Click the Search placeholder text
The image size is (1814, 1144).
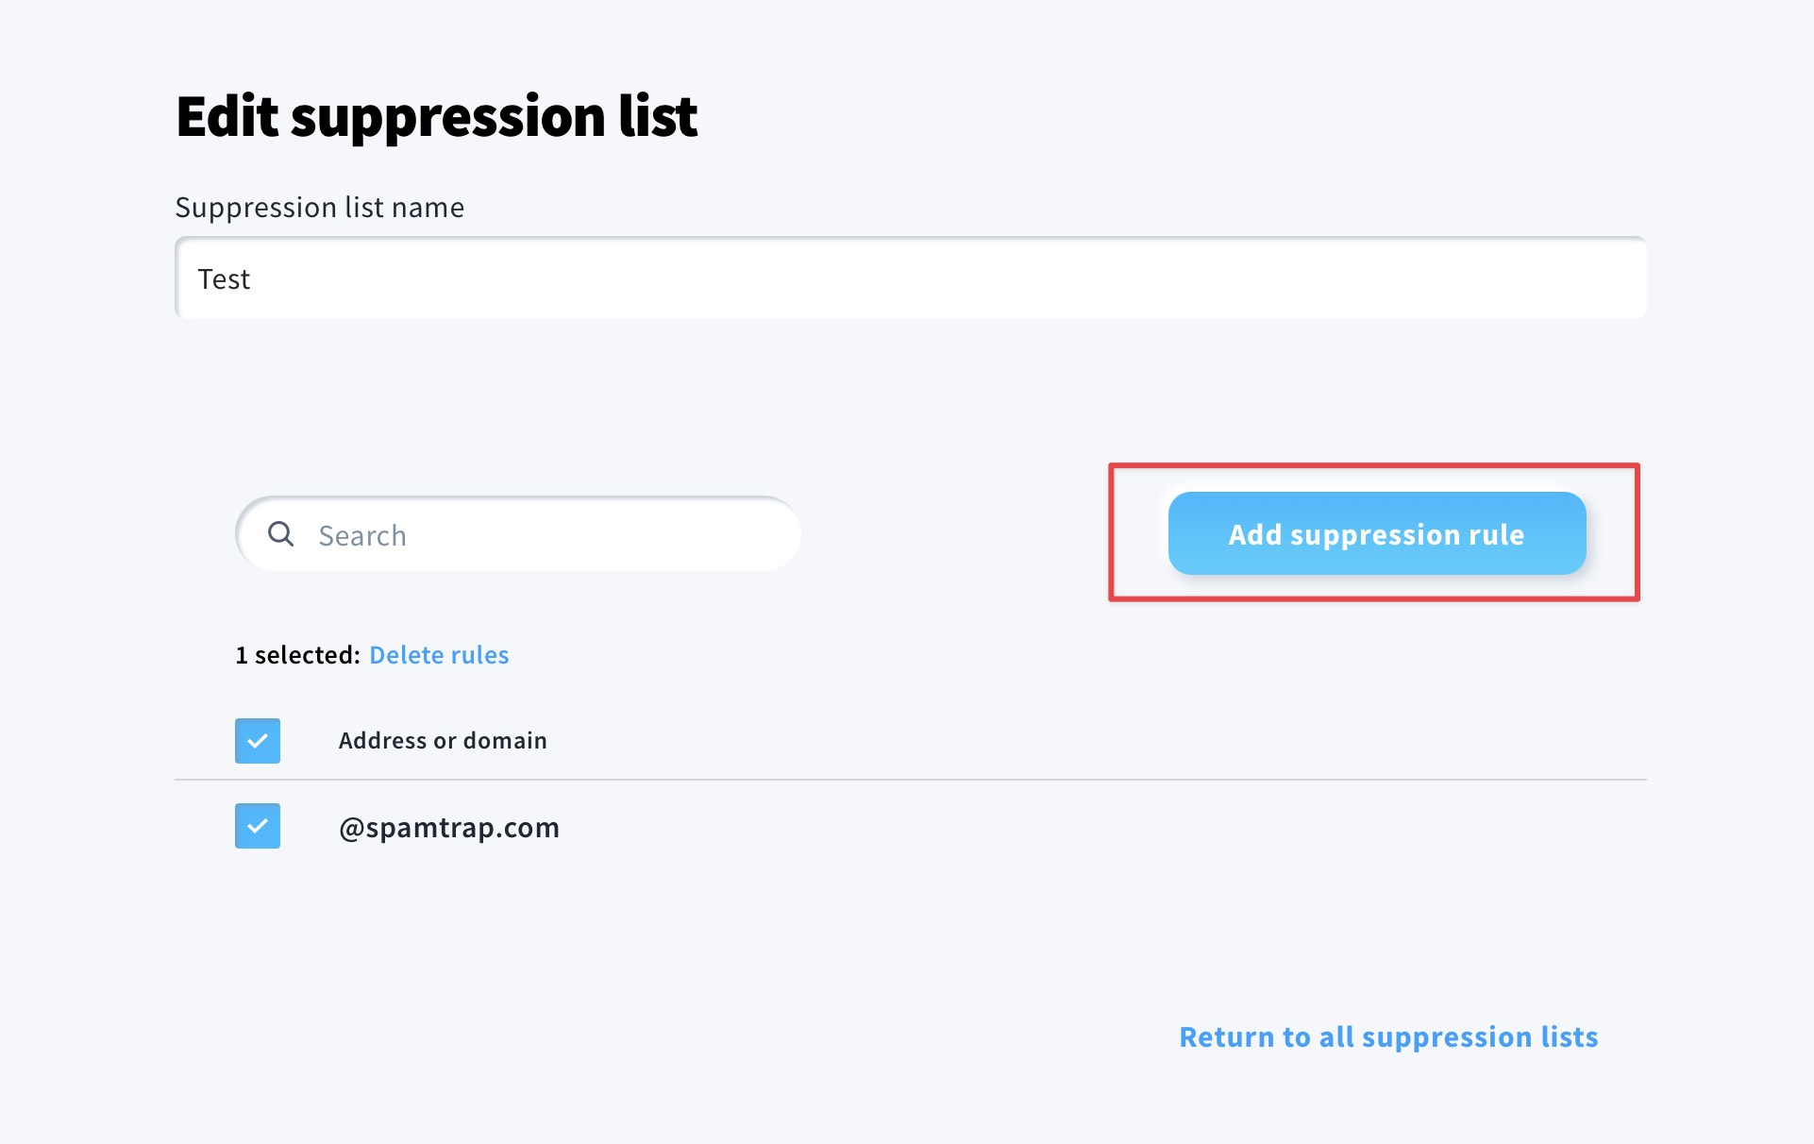coord(362,535)
